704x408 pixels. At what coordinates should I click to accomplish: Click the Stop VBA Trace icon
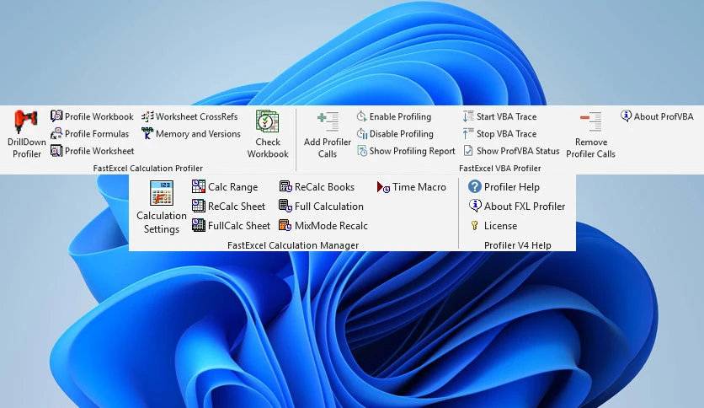[x=468, y=133]
